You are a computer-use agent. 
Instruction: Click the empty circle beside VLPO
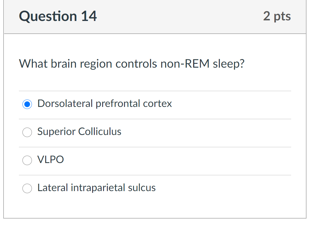point(27,160)
